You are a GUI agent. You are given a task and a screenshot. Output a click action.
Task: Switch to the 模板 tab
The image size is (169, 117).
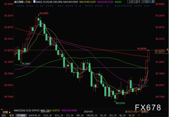coord(12,115)
